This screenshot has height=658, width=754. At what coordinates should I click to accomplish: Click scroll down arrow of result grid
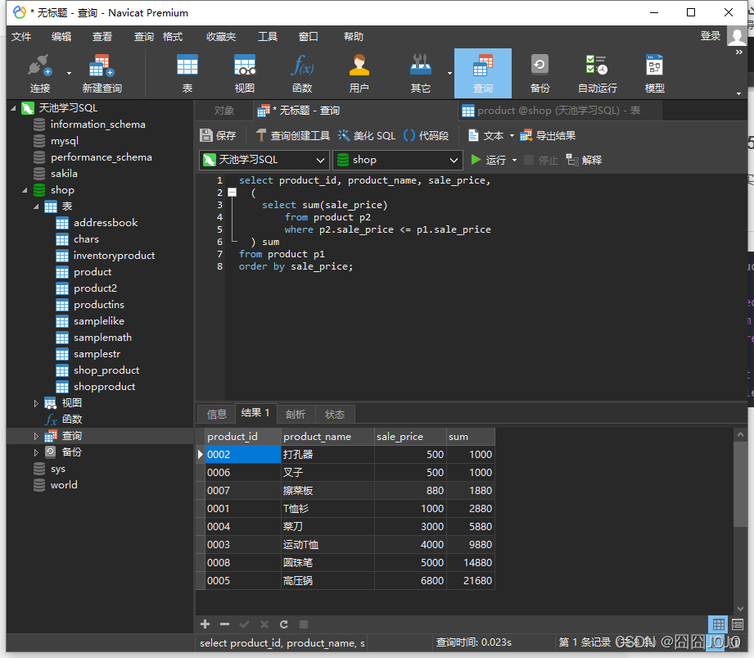[740, 609]
